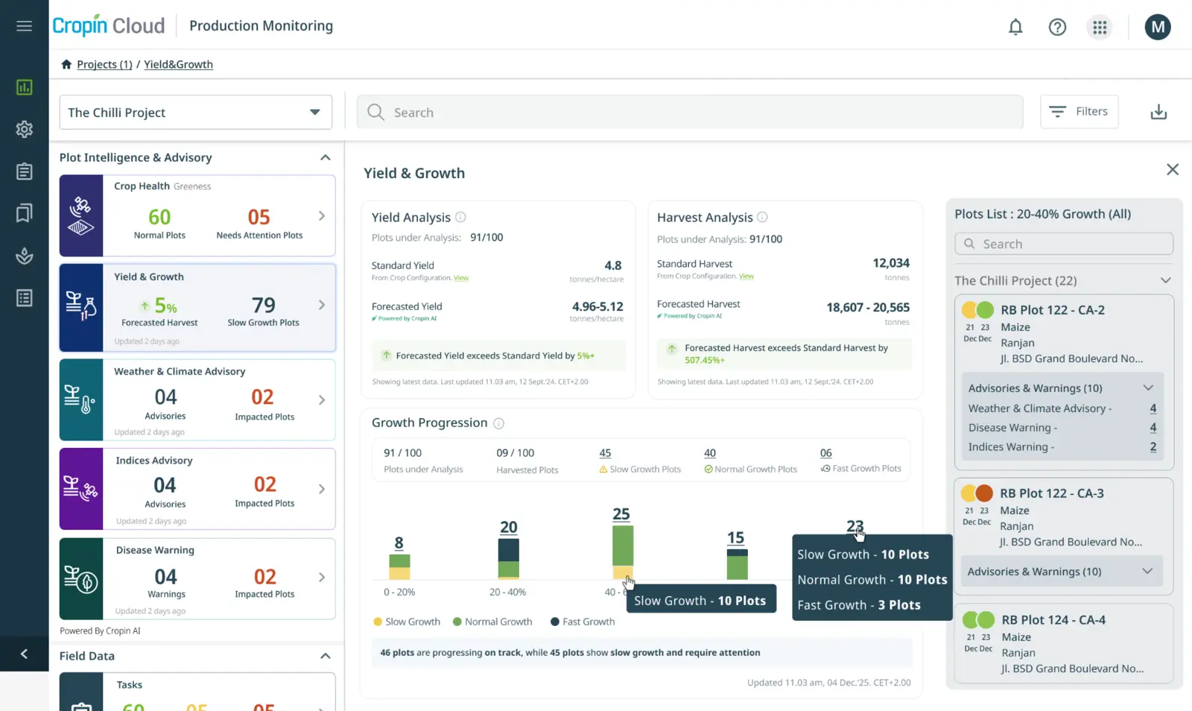The image size is (1192, 711).
Task: Show Growth Progression info icon
Action: tap(498, 423)
